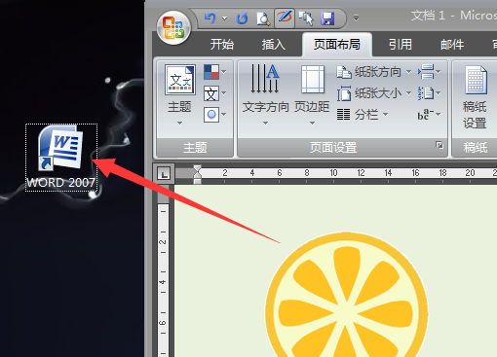
Task: Click the indent marker on ruler
Action: click(x=197, y=174)
